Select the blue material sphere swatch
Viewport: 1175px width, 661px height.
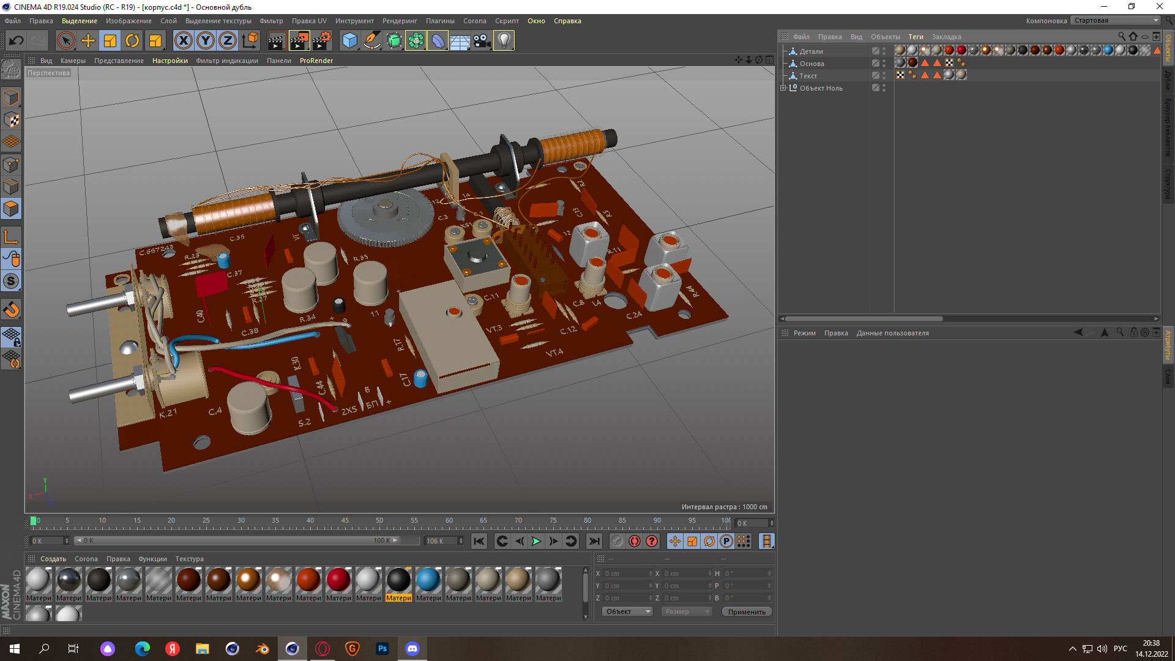[428, 580]
